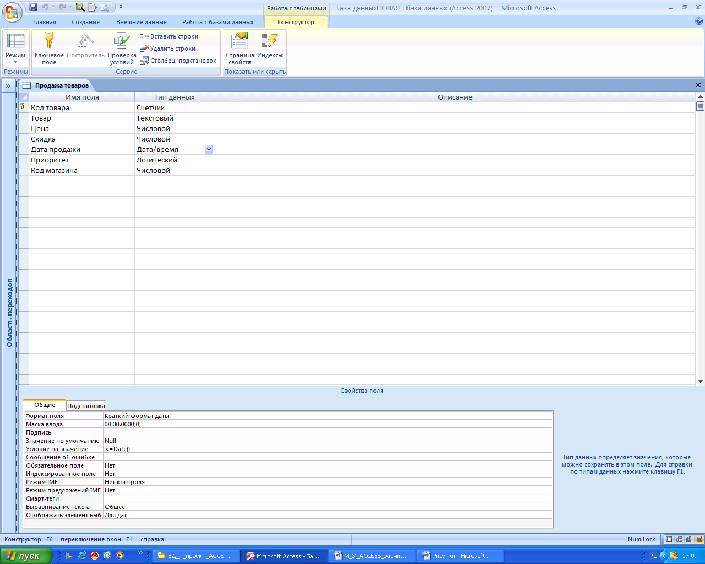The height and width of the screenshot is (564, 705).
Task: Open data type dropdown for Дата продажи
Action: click(x=209, y=149)
